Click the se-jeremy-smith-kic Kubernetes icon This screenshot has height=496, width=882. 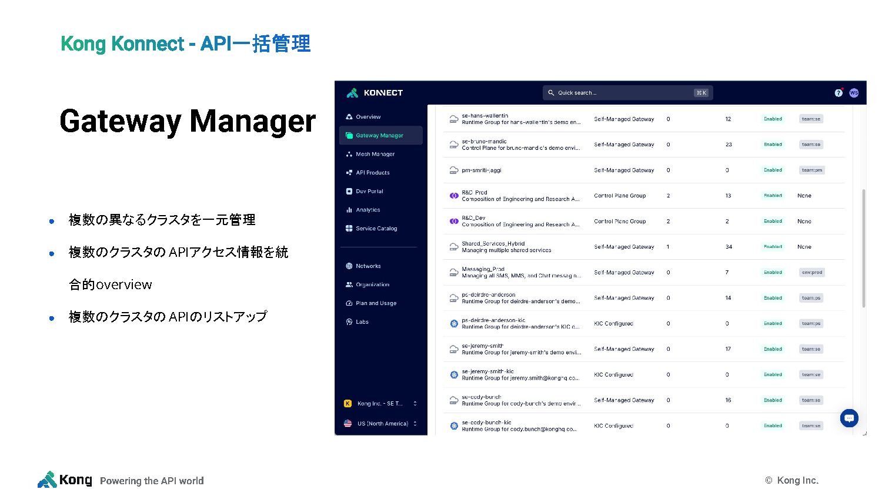pos(454,375)
